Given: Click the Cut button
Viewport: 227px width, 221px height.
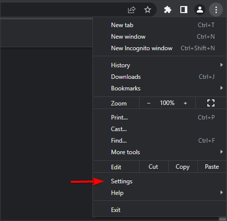Looking at the screenshot, I should click(154, 167).
